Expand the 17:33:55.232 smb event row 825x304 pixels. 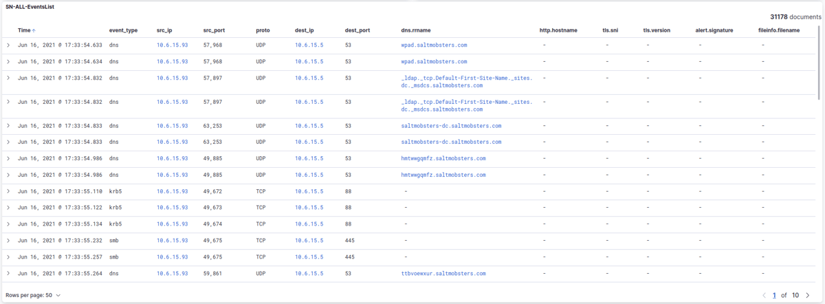point(8,240)
